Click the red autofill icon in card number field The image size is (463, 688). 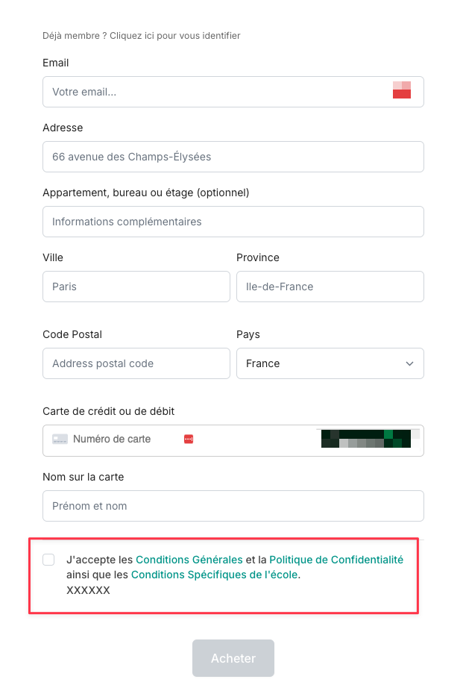[x=189, y=440]
